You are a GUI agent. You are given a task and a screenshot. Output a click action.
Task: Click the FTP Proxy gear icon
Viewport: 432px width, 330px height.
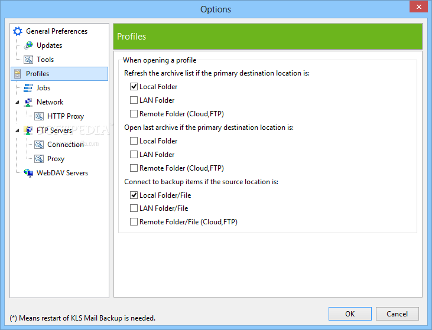point(39,159)
